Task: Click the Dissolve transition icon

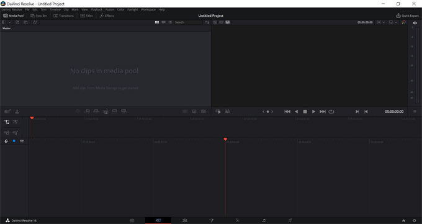Action: [x=194, y=111]
